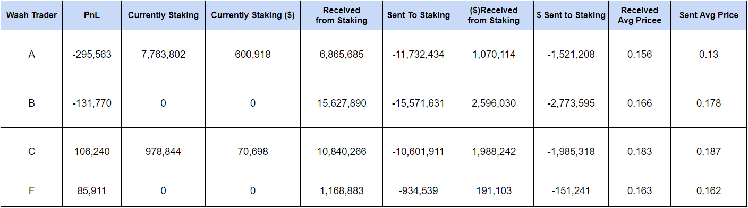The width and height of the screenshot is (748, 208).
Task: Select the Received Avg Pricee header
Action: [639, 15]
